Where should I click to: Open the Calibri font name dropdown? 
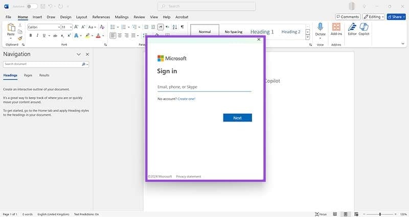[59, 27]
